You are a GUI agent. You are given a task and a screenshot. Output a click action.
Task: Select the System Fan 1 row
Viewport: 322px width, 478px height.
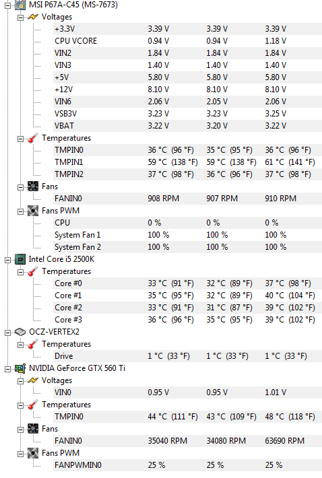tap(187, 235)
